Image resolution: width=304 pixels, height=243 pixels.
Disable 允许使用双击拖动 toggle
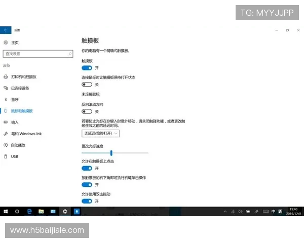87,201
